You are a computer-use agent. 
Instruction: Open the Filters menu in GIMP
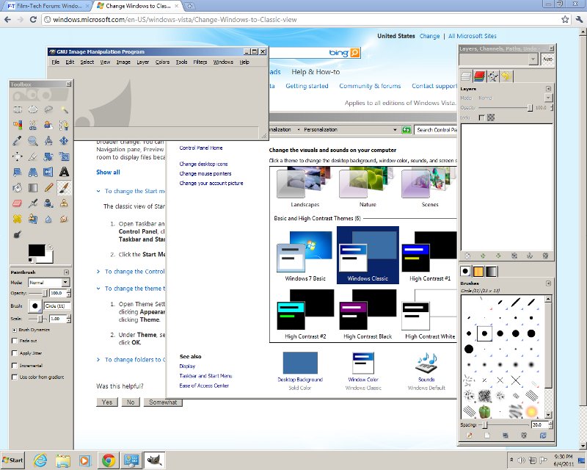(x=200, y=62)
